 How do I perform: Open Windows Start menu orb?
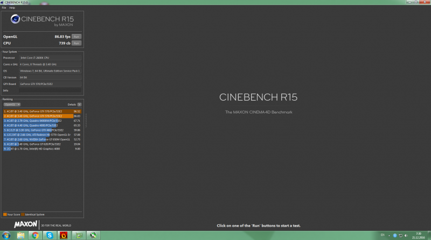[x=6, y=235]
